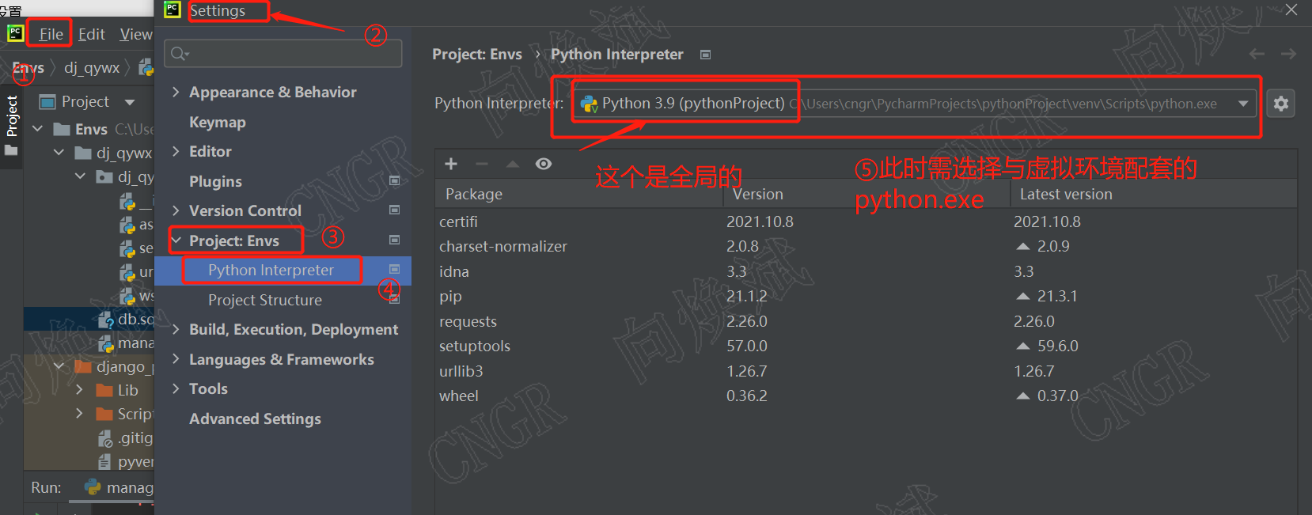Image resolution: width=1312 pixels, height=515 pixels.
Task: Click Project: Envs breadcrumb link
Action: pos(477,54)
